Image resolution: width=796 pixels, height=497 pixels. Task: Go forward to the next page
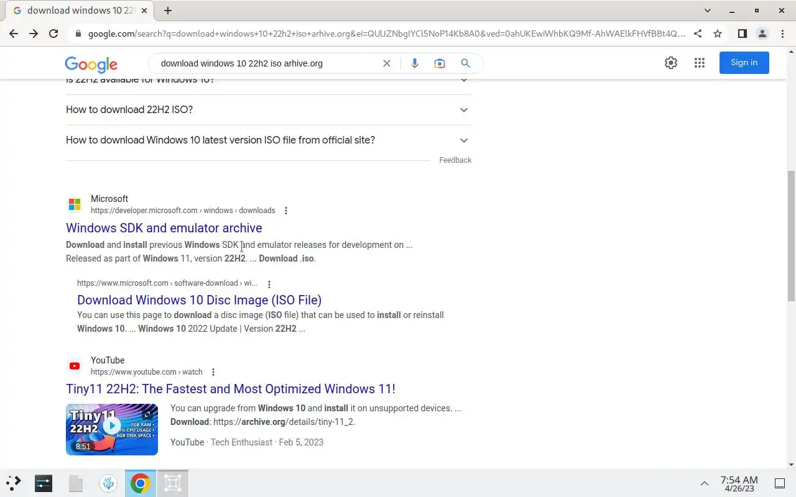tap(34, 34)
